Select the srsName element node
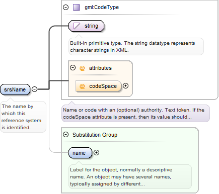The image size is (219, 194). [x=15, y=89]
